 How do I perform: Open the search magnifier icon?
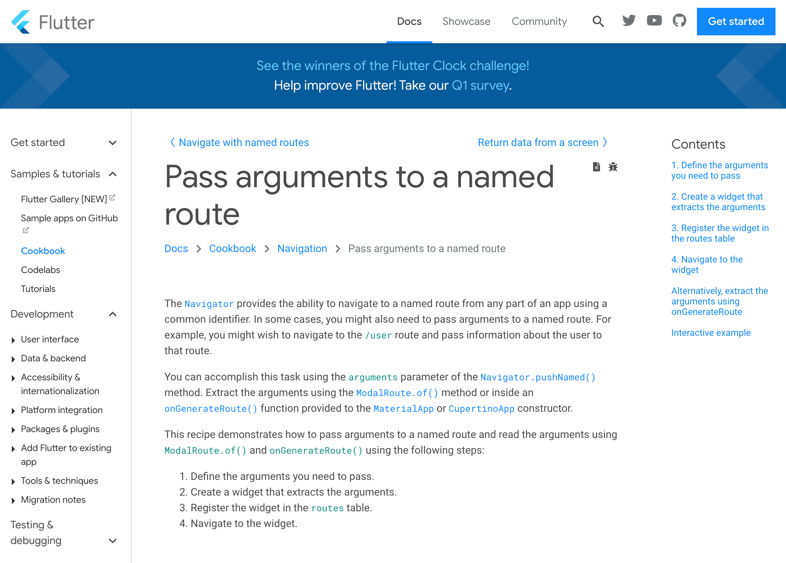(598, 22)
